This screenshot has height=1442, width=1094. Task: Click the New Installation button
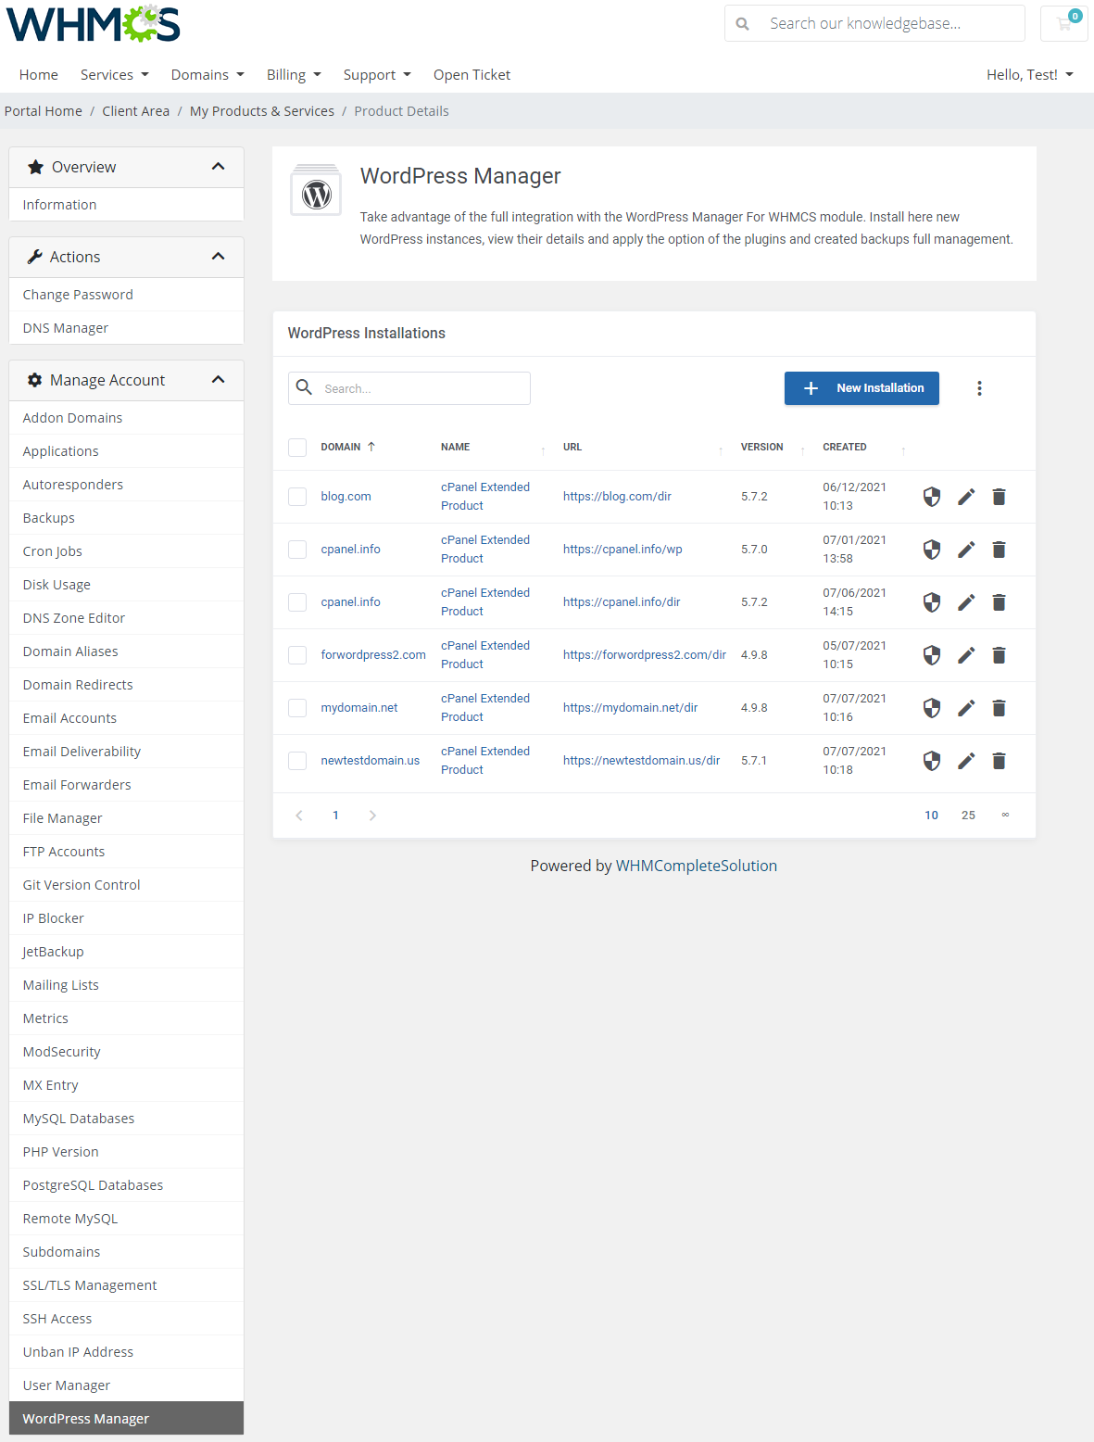pyautogui.click(x=861, y=388)
